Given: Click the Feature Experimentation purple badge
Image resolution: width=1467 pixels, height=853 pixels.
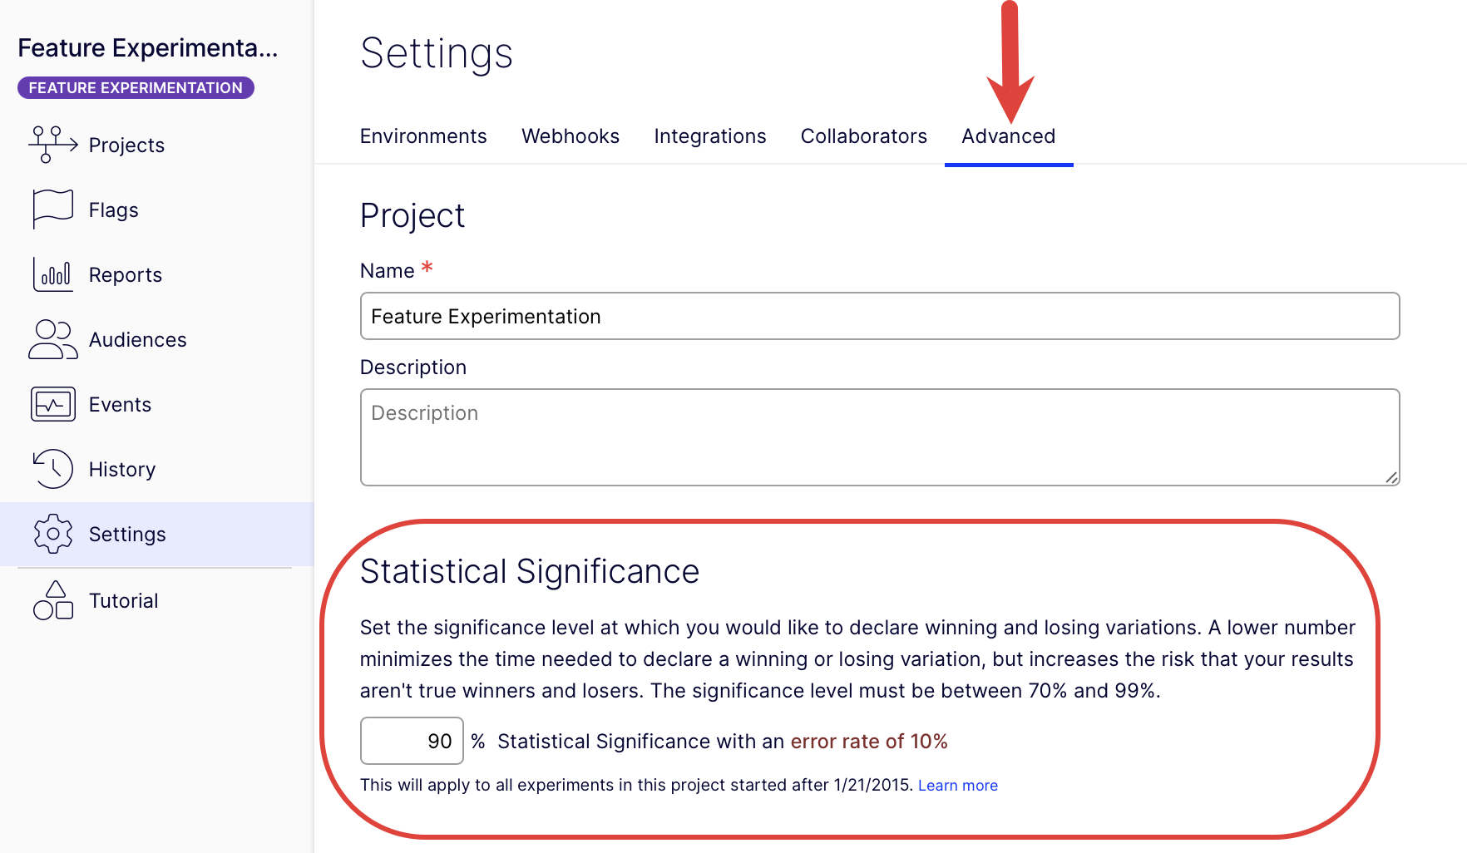Looking at the screenshot, I should click(x=136, y=88).
